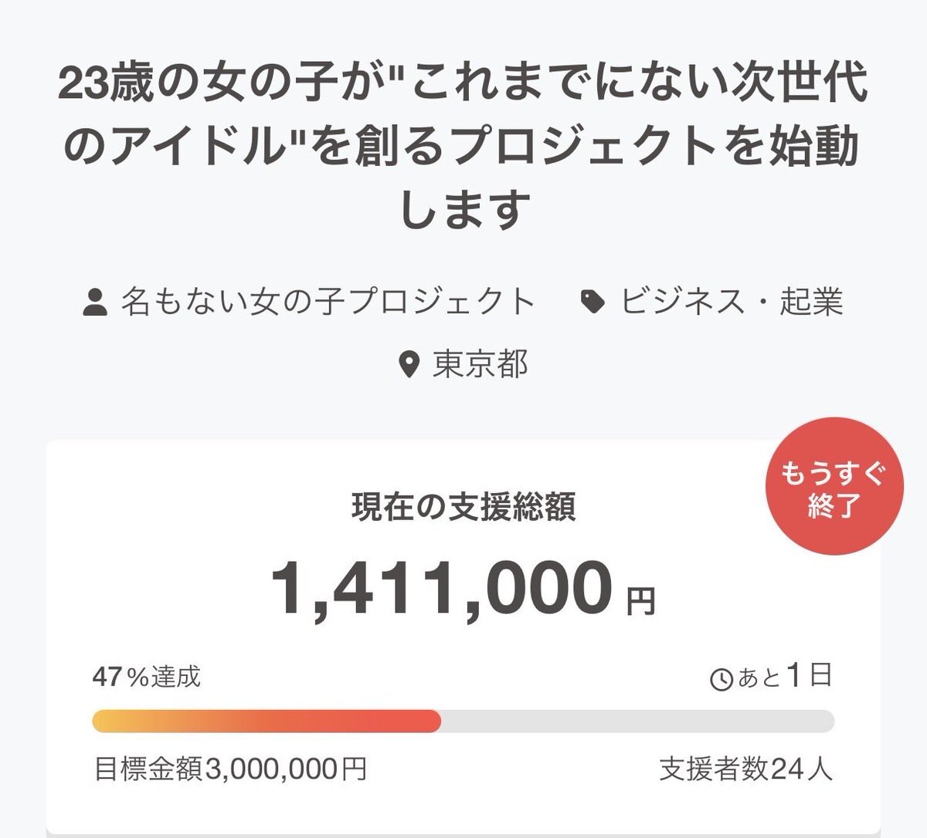Viewport: 927px width, 838px height.
Task: Click the tag icon beside the category
Action: click(593, 302)
